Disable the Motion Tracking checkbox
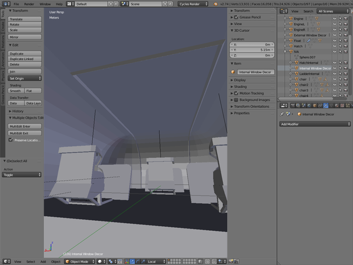The height and width of the screenshot is (265, 353). tap(237, 93)
